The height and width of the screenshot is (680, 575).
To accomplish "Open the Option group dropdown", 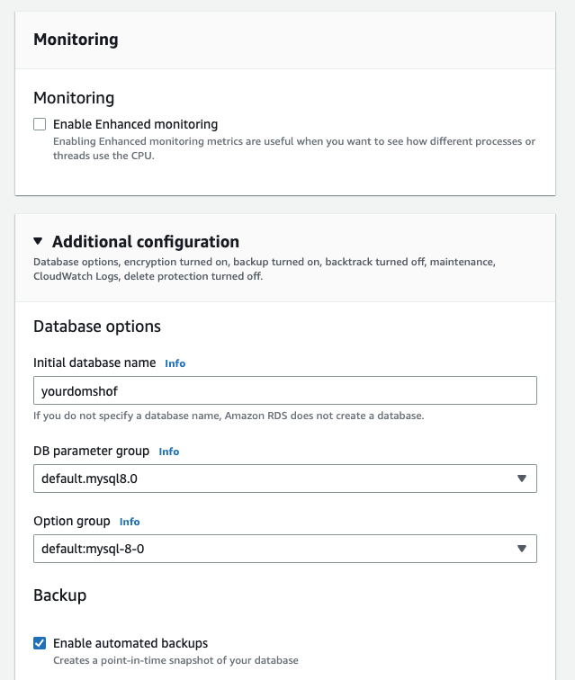I will pos(285,549).
